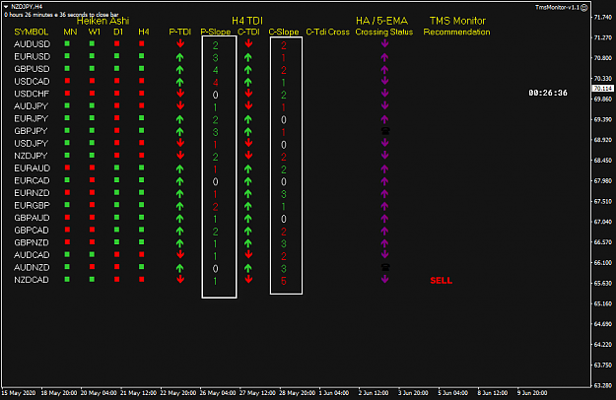This screenshot has width=616, height=400.
Task: Click the chart menu triangle beside NZDJPY,H4
Action: (x=6, y=7)
